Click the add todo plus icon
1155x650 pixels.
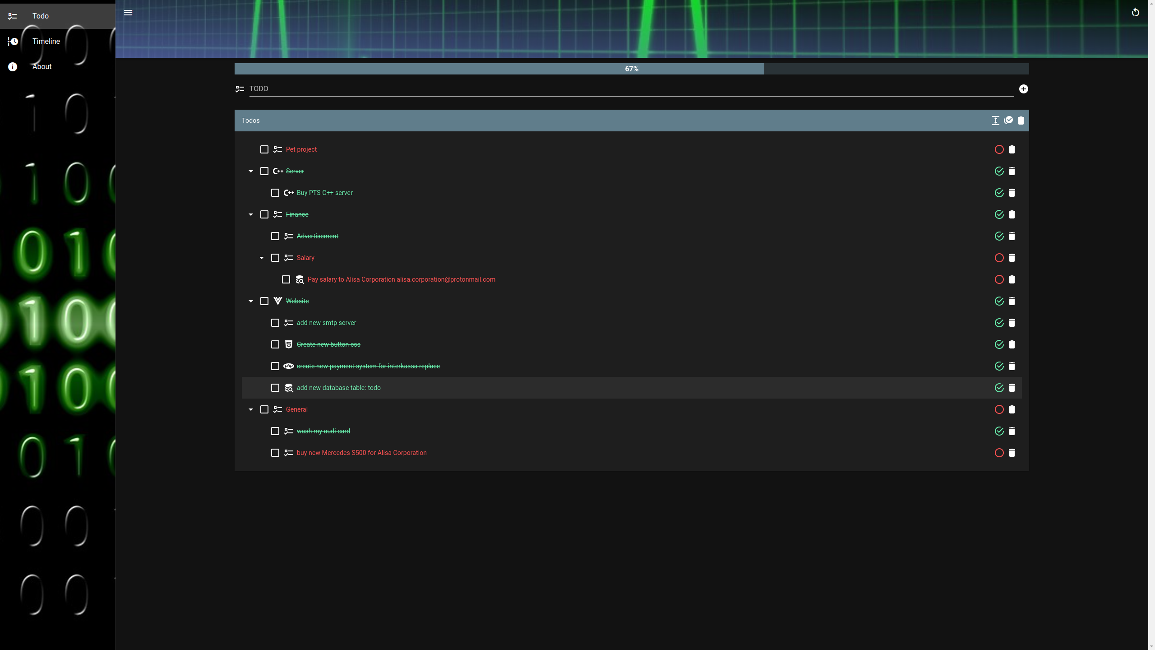pyautogui.click(x=1024, y=89)
